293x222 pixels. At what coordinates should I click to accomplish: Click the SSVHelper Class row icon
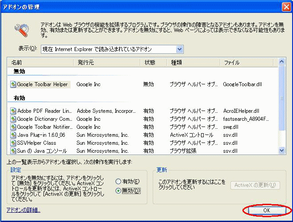(13, 143)
